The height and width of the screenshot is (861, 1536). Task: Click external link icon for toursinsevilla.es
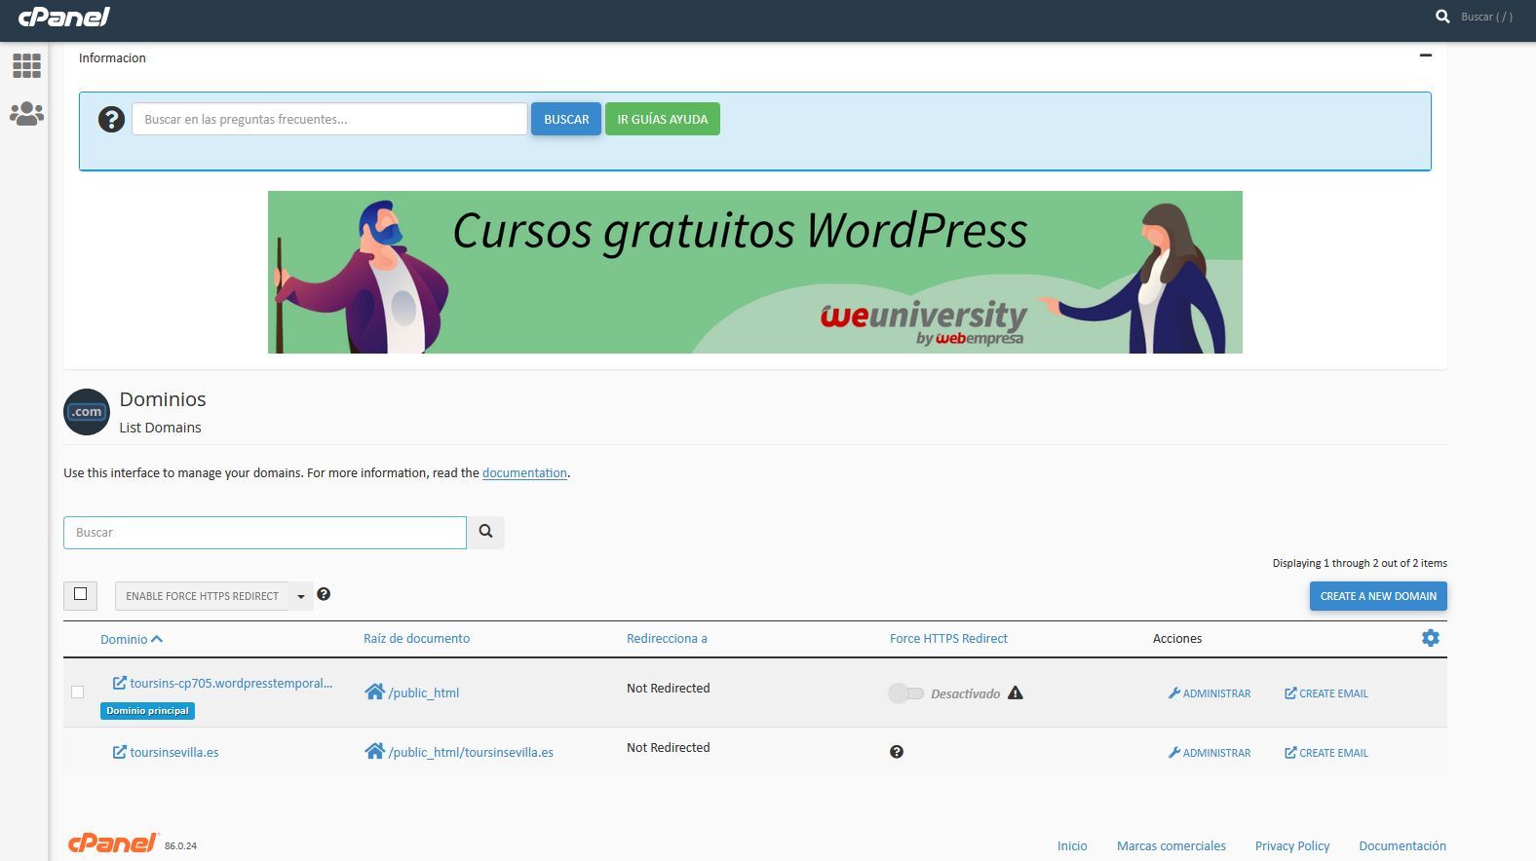[120, 752]
